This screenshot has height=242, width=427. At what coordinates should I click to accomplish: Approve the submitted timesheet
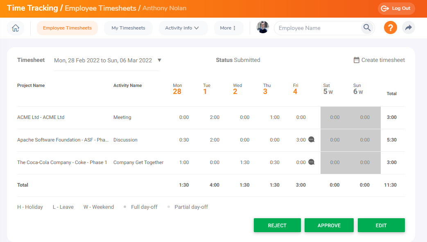point(329,225)
